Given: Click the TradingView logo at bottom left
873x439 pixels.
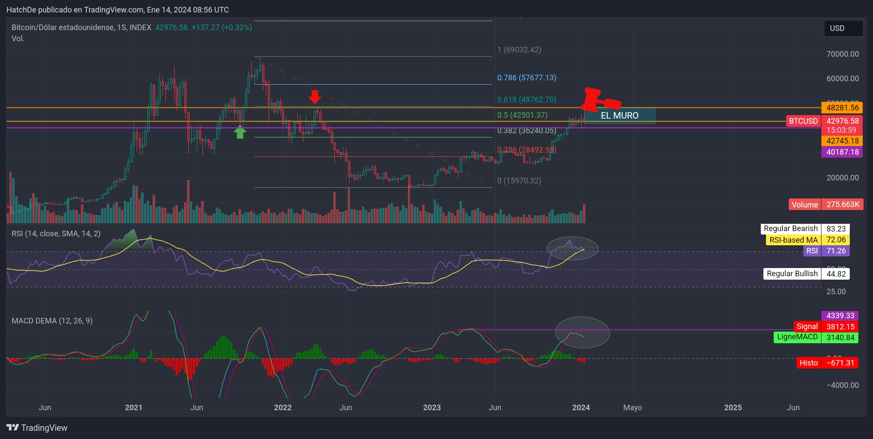Looking at the screenshot, I should pyautogui.click(x=36, y=428).
